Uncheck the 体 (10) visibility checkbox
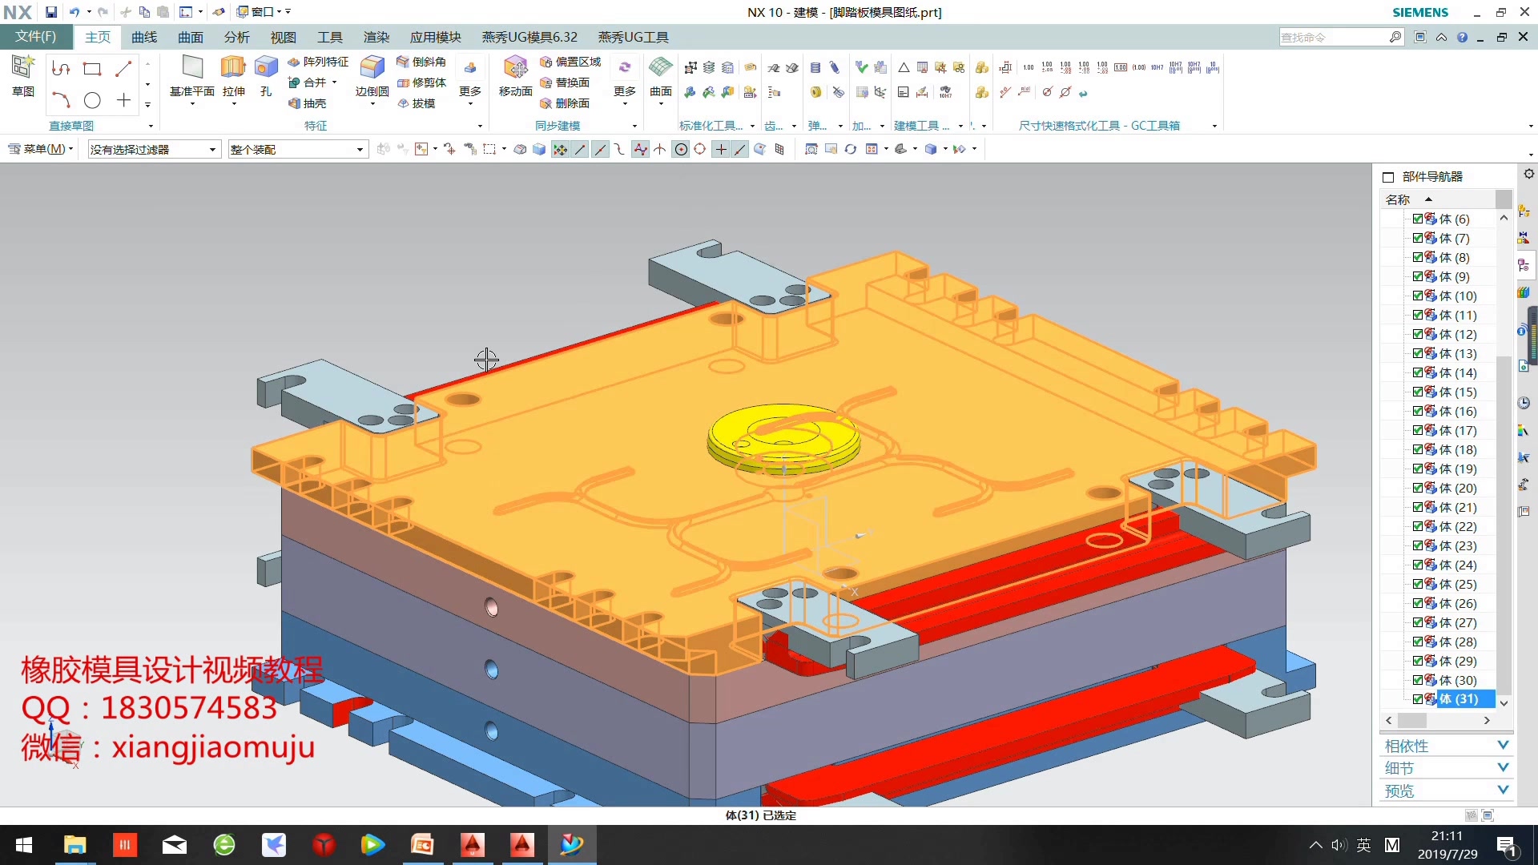This screenshot has width=1538, height=865. [x=1418, y=296]
